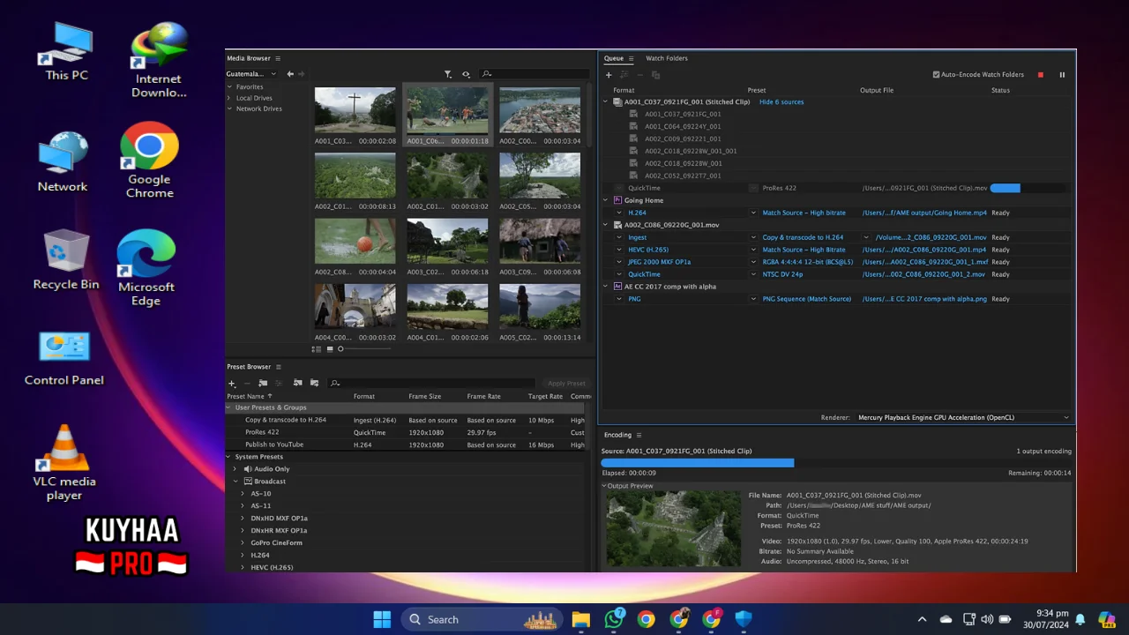
Task: Click the stitched clip icon for A001_C037_0921FG_001
Action: click(x=617, y=102)
